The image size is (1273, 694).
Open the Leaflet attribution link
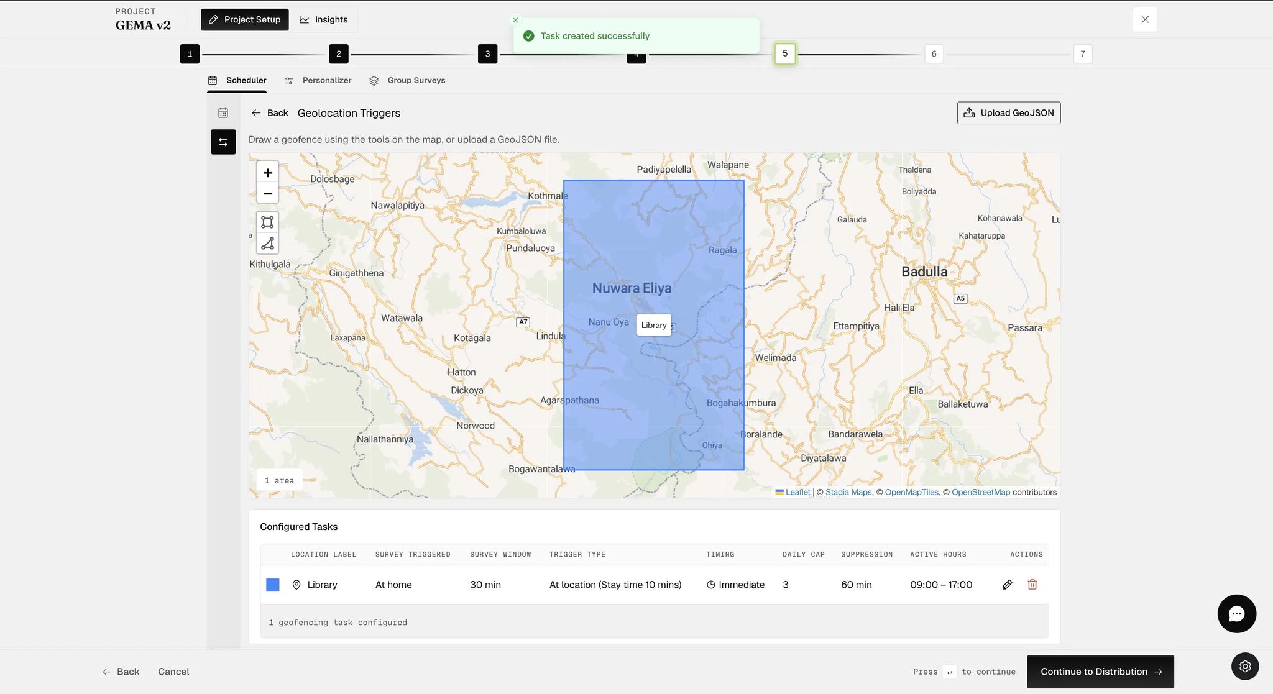tap(797, 492)
